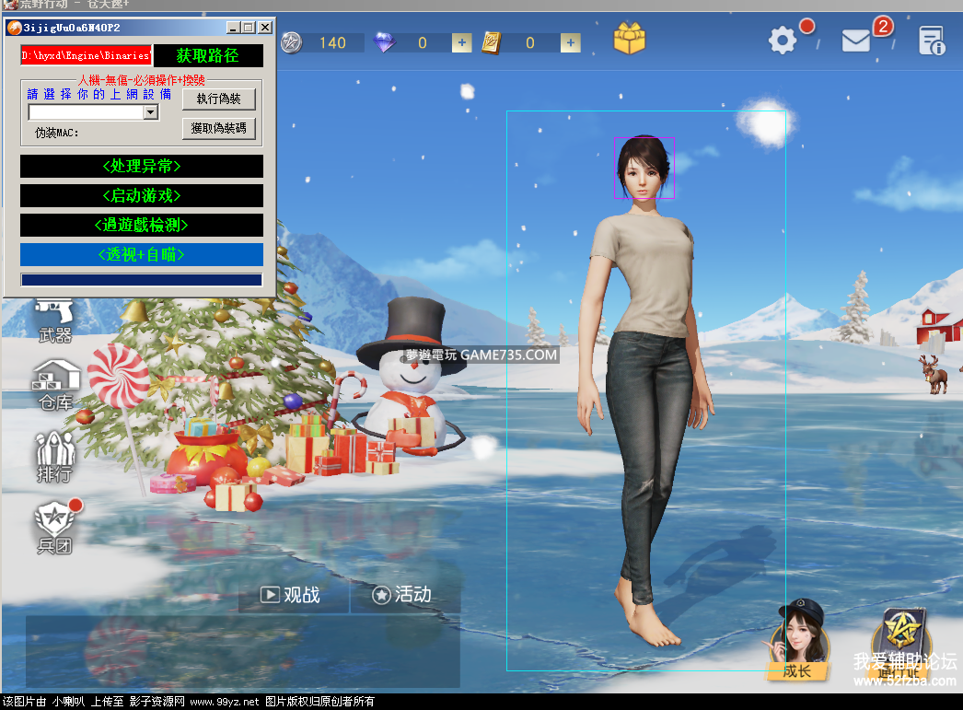Click the golden gift box icon
Image resolution: width=963 pixels, height=710 pixels.
pos(630,39)
